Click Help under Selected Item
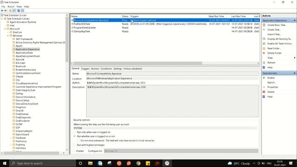 pos(270,97)
